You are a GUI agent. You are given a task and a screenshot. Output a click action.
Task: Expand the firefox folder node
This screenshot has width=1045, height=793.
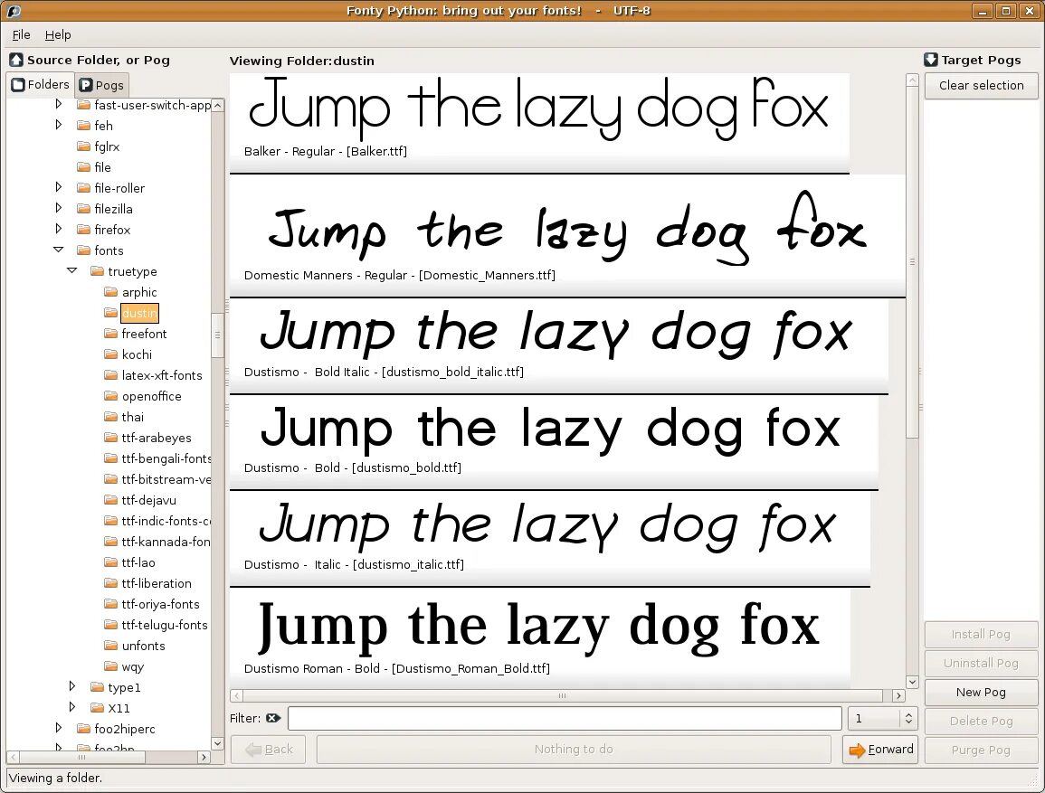click(x=59, y=229)
